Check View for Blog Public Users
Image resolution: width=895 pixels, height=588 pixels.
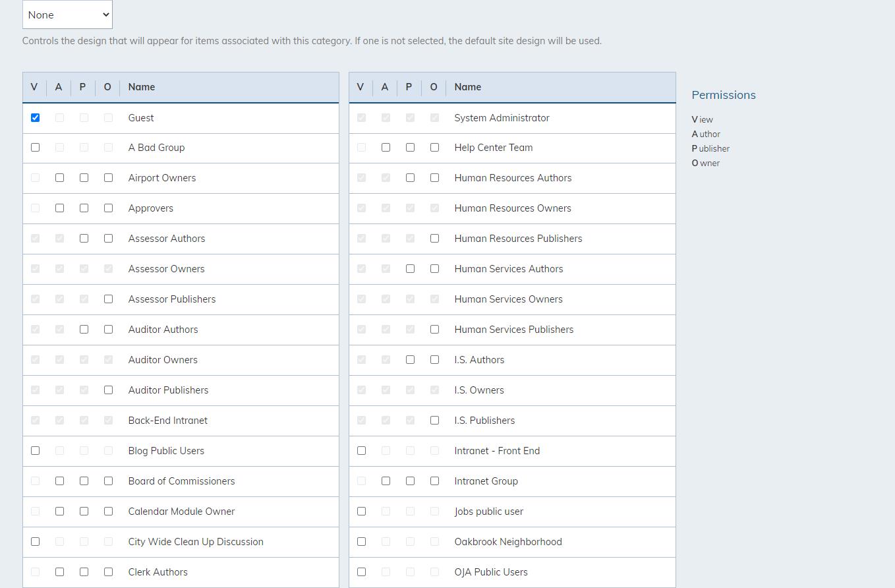36,451
